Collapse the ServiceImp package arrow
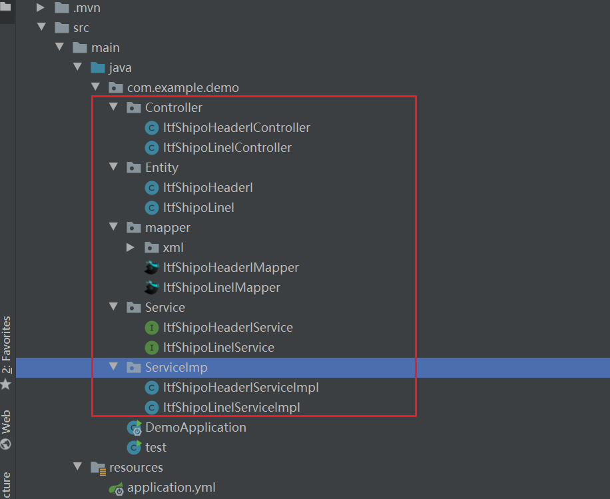Screen dimensions: 610x499 (x=114, y=366)
